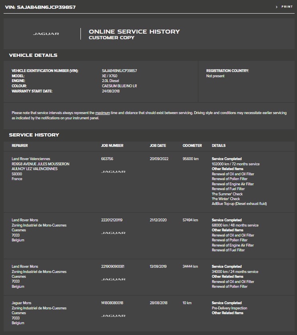Click Jaguar logo under job number 663756
The height and width of the screenshot is (335, 297).
coord(113,172)
